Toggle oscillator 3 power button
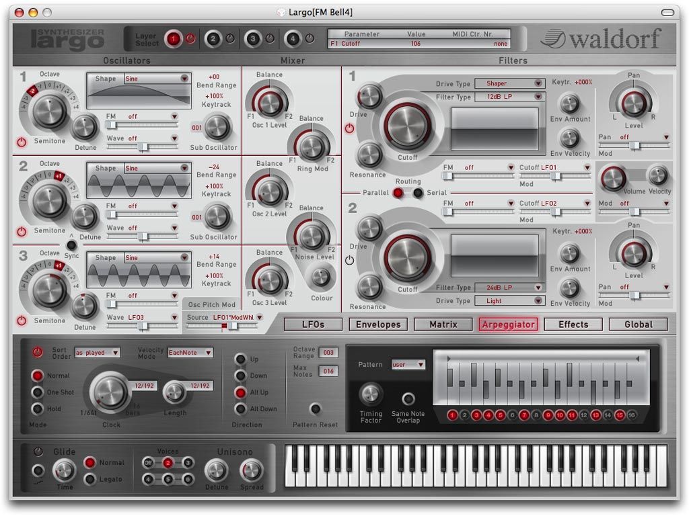This screenshot has width=689, height=516. [x=22, y=320]
